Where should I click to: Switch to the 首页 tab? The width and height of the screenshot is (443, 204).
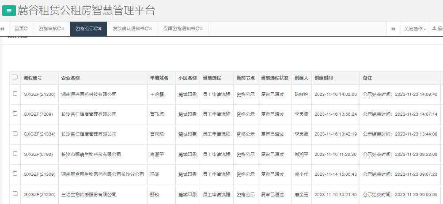(x=19, y=29)
